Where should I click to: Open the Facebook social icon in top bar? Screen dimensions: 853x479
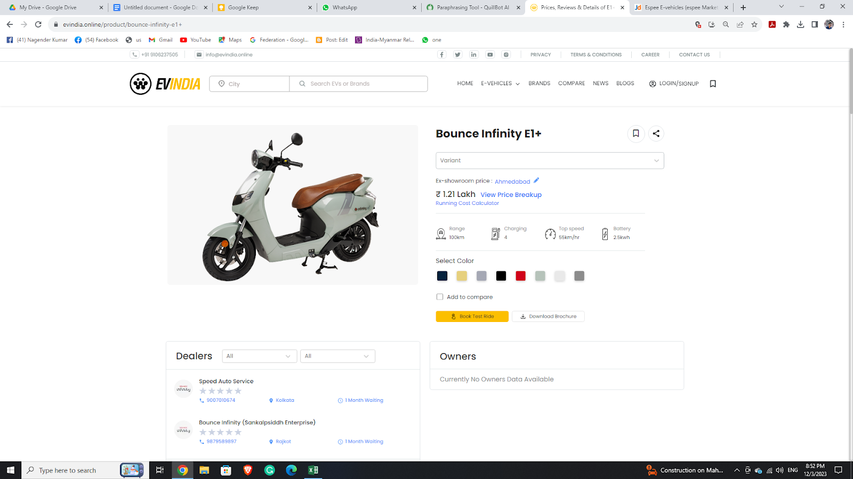441,55
